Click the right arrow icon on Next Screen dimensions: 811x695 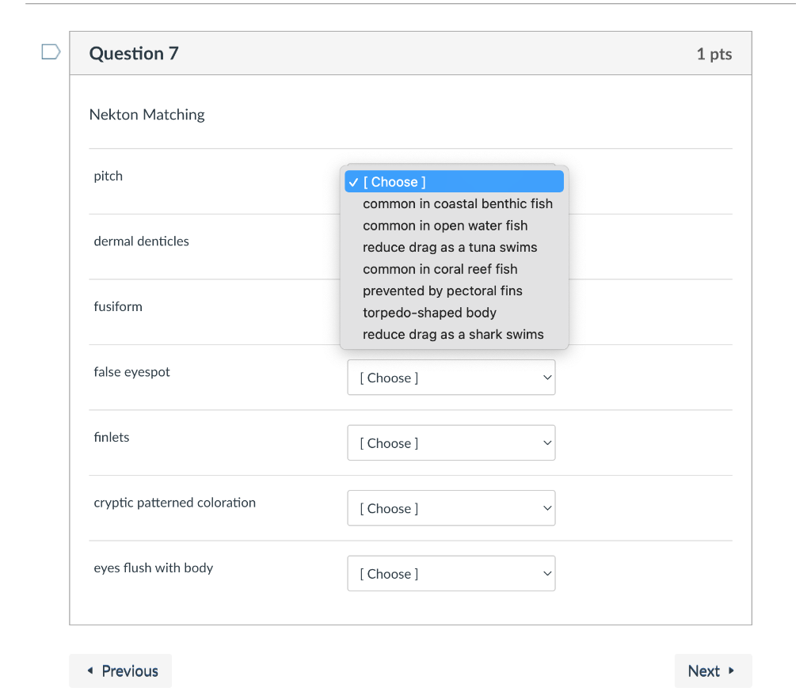click(731, 670)
